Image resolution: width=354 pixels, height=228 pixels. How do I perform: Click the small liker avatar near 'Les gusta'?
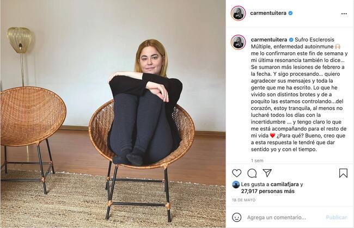236,184
